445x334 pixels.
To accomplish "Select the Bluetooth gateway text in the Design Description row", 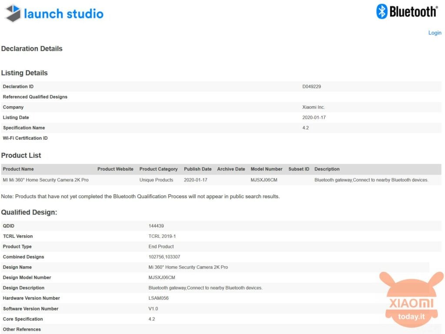I will click(x=206, y=288).
